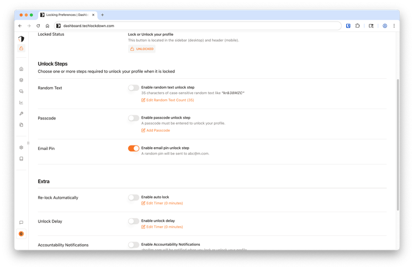Click the chat bubble icon in sidebar

21,223
